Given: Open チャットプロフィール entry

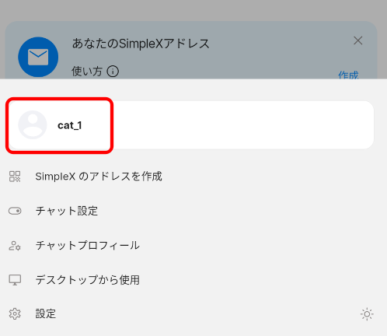Looking at the screenshot, I should pos(88,245).
